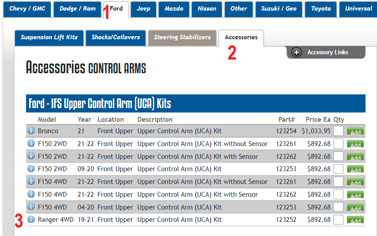377x236 pixels.
Task: Add Bronco UCA Kit to cart
Action: (x=355, y=131)
